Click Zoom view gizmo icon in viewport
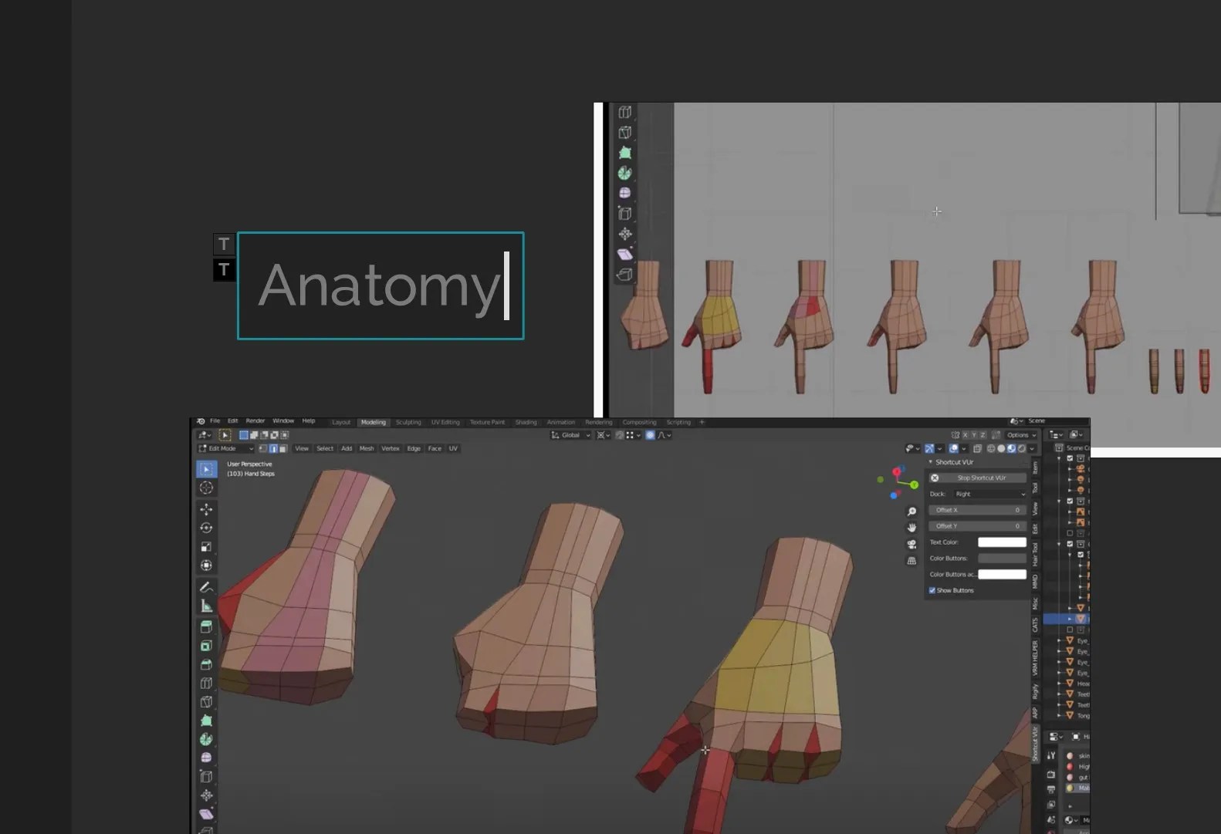Screen dimensions: 1221x834 pos(912,512)
